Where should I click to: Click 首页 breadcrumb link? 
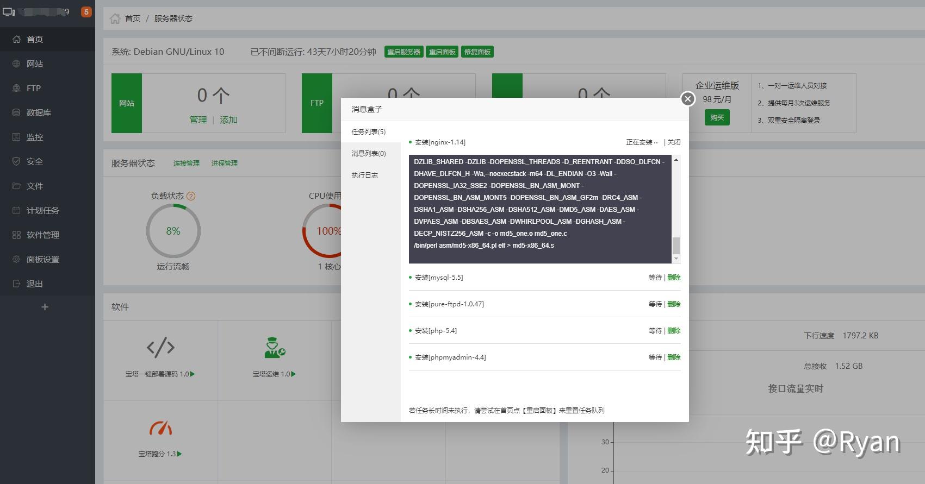[x=133, y=18]
